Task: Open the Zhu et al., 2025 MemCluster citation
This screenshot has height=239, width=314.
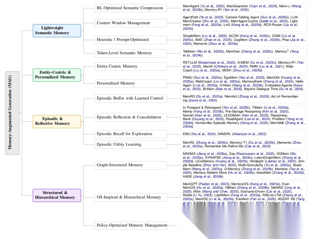Action: [215, 21]
